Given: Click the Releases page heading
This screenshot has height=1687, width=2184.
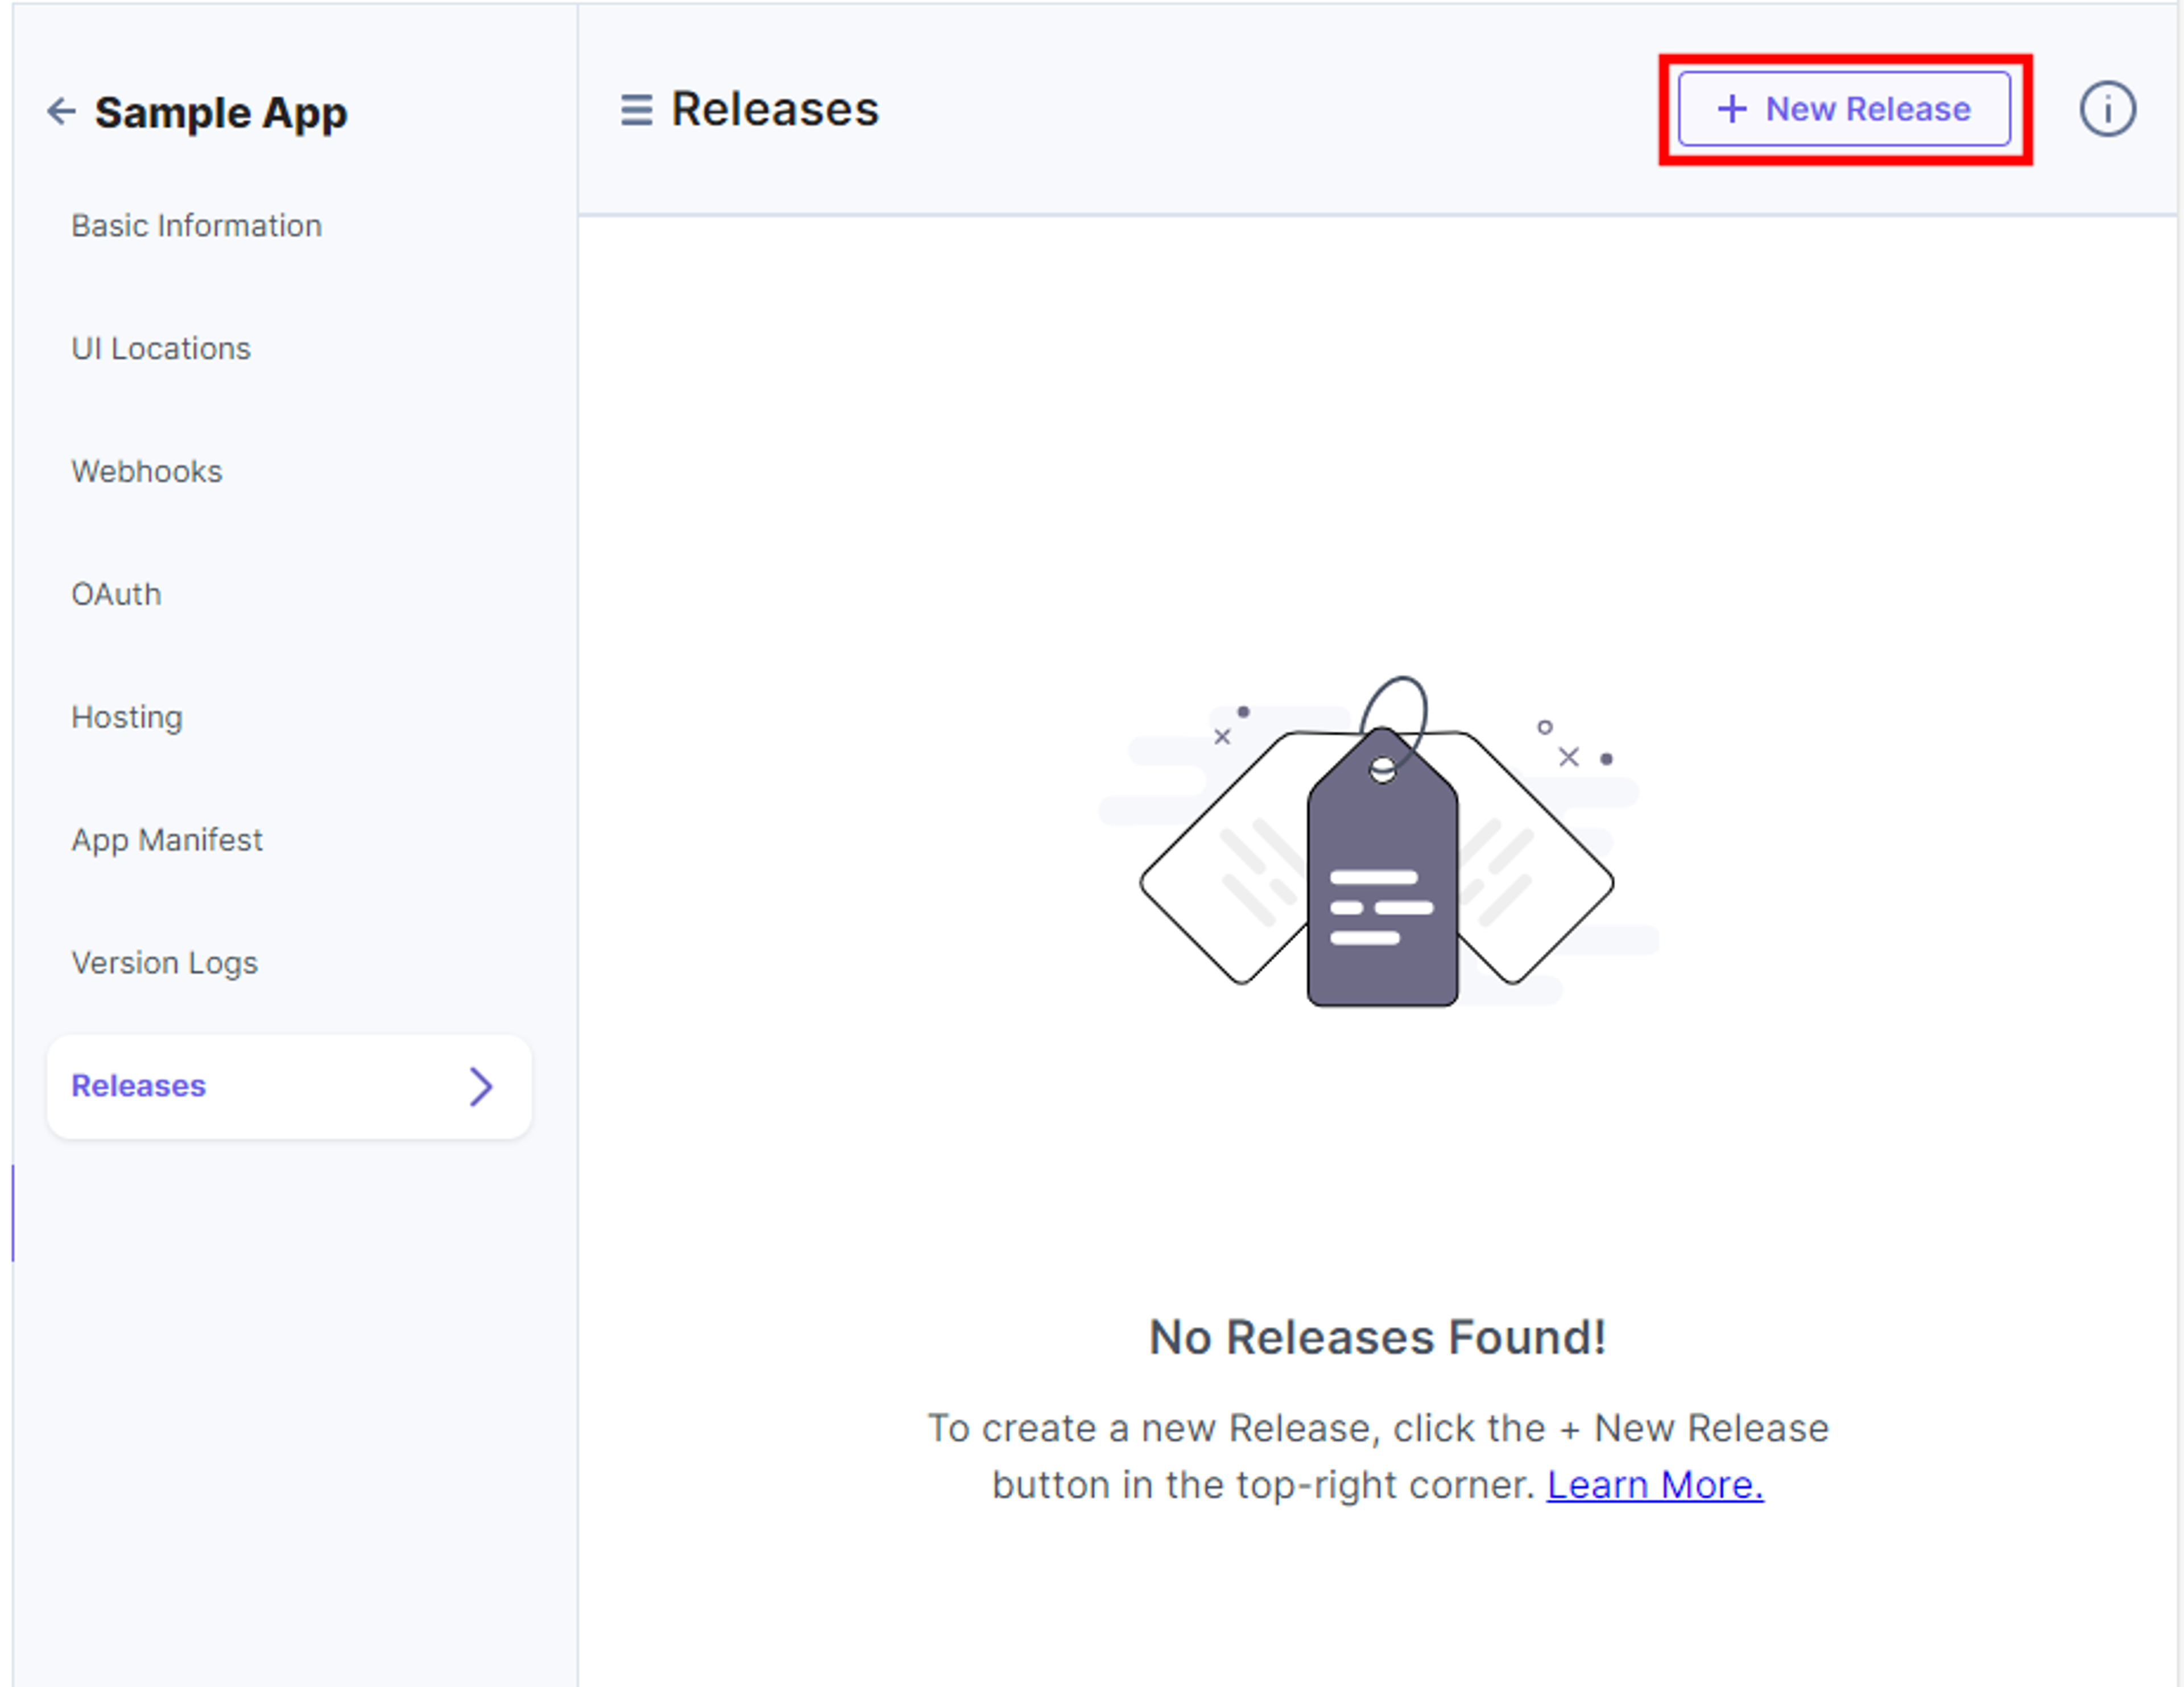Looking at the screenshot, I should (775, 109).
